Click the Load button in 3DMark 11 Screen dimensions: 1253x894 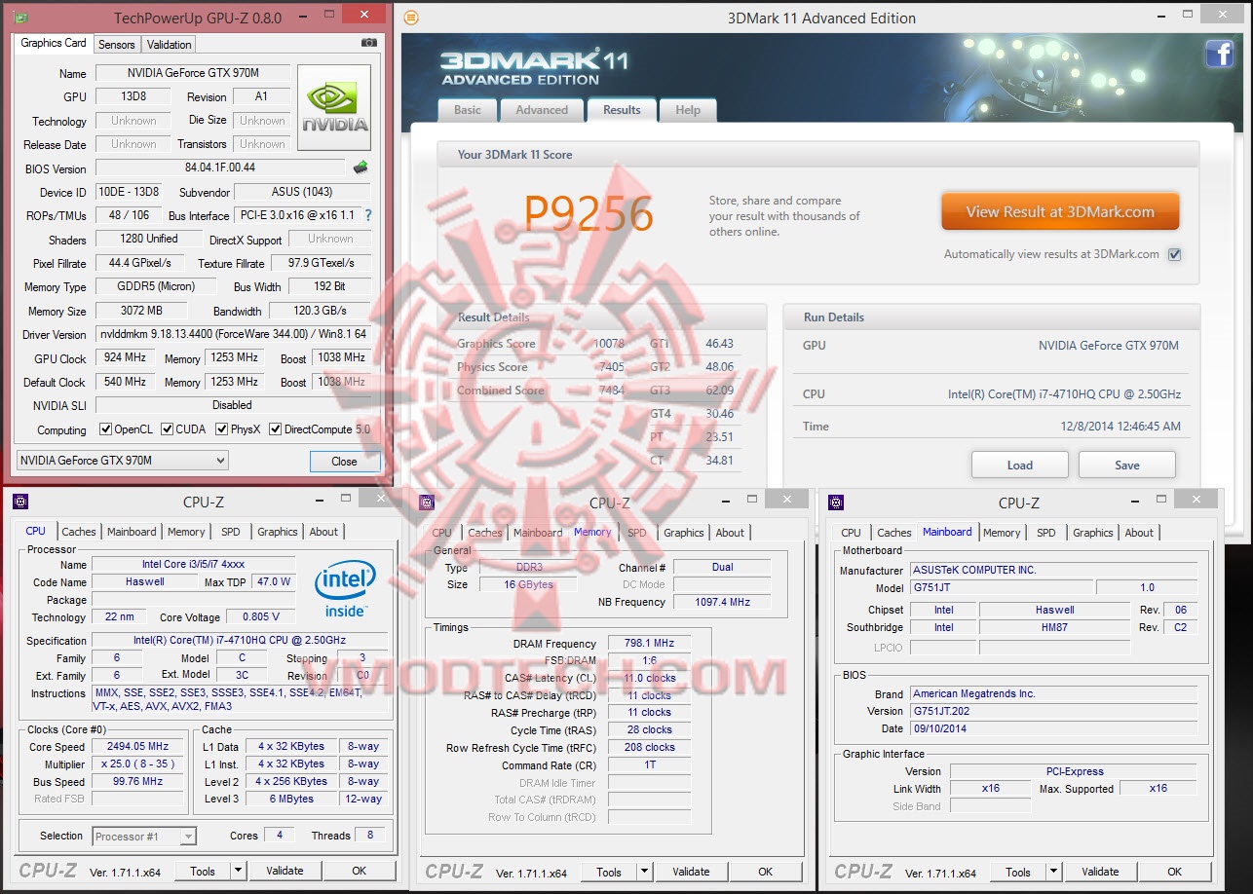click(x=1020, y=465)
